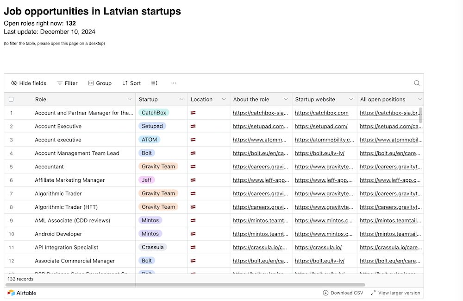Click the Bolt tag in row 4
The image size is (463, 301).
(146, 153)
